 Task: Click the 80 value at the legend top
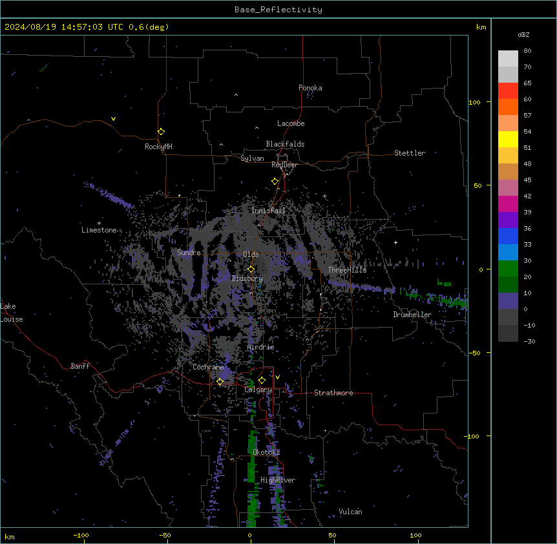tap(527, 51)
